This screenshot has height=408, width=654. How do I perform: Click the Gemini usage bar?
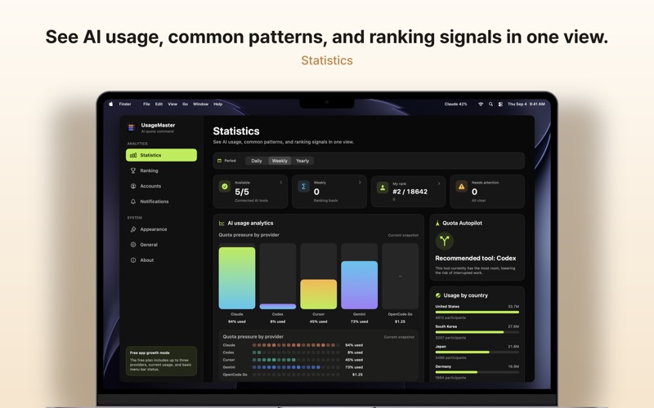(x=359, y=285)
